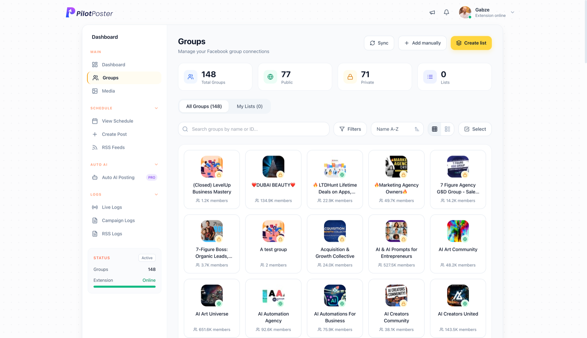Open the Name A-Z sort dropdown

(x=397, y=129)
